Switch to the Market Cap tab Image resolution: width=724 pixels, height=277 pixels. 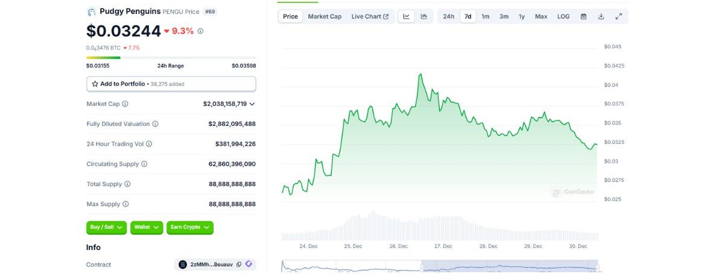point(325,16)
